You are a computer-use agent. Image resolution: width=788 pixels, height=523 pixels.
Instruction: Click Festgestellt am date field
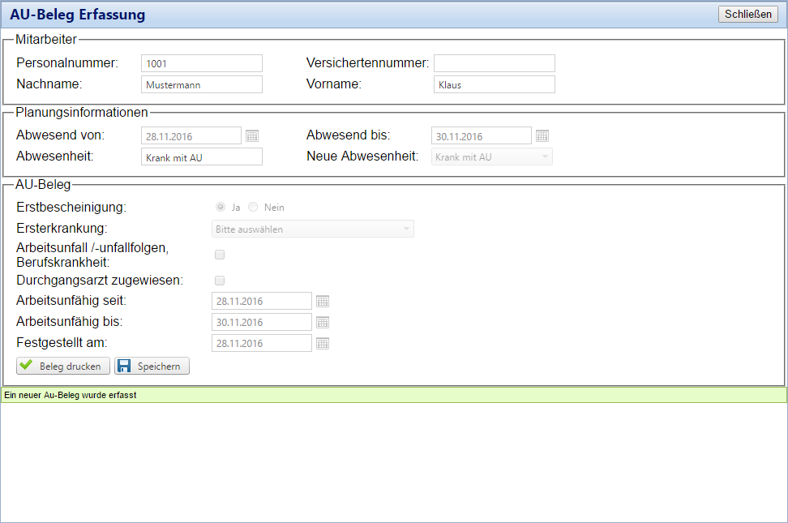click(261, 344)
